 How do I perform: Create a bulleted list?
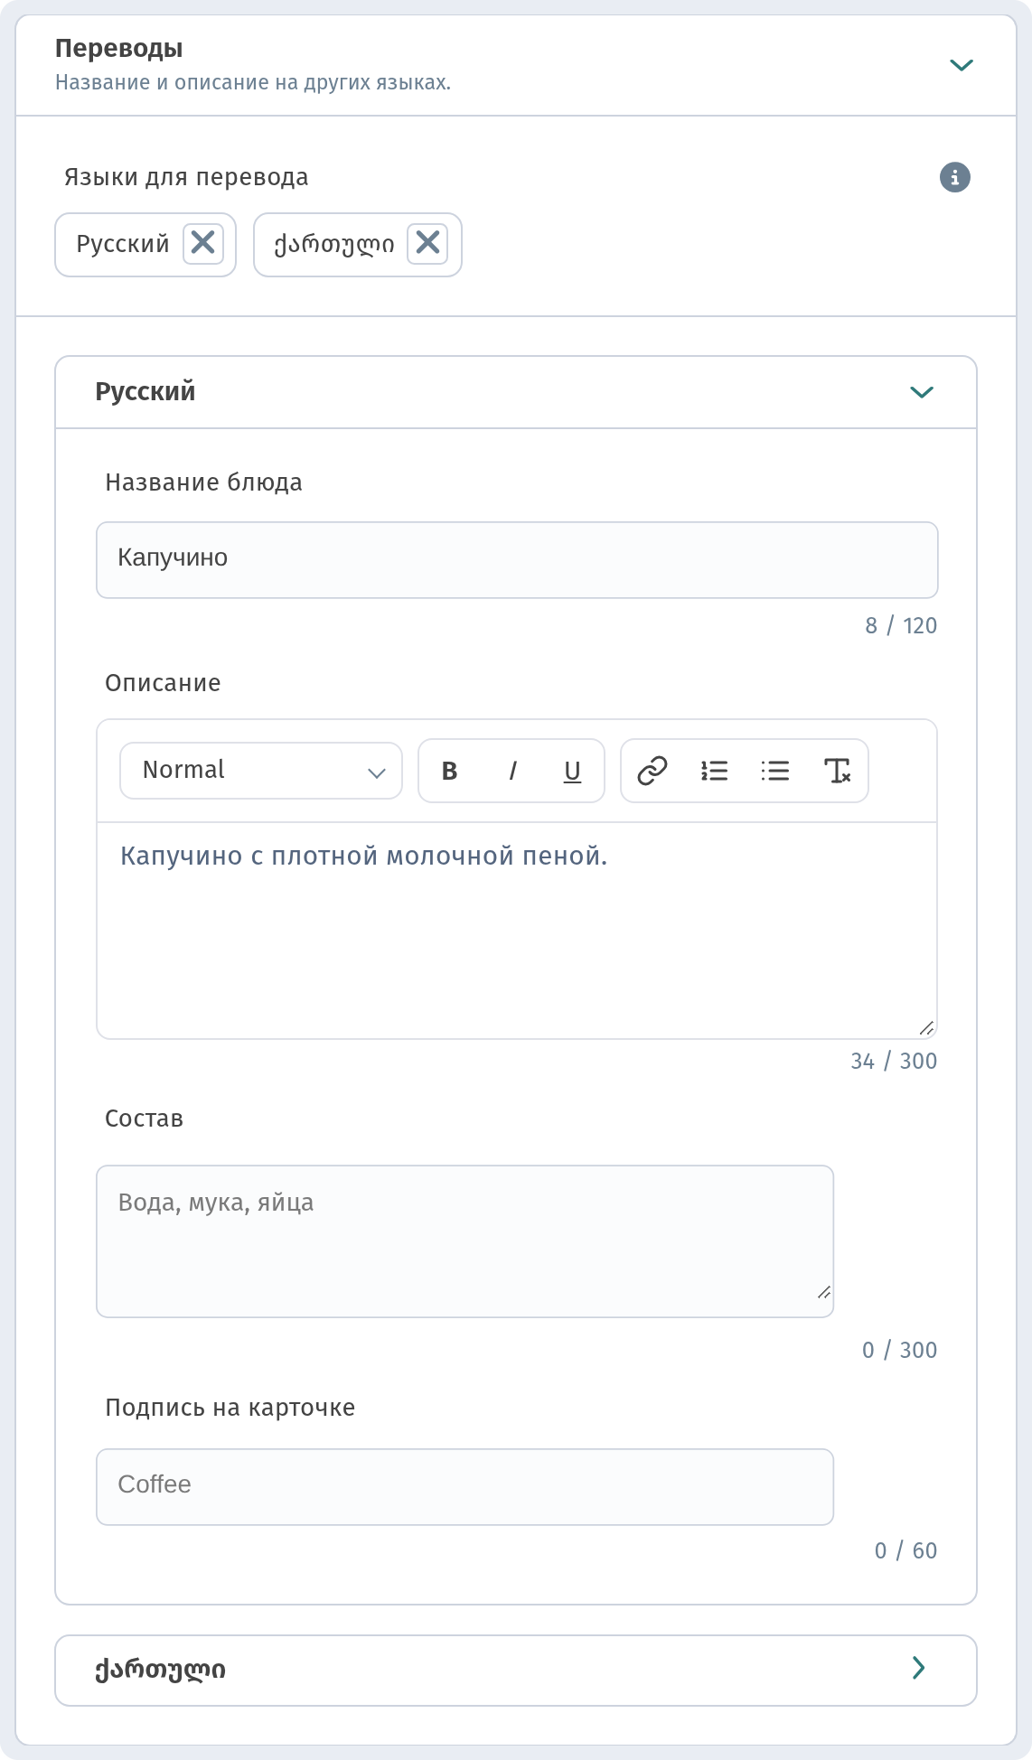tap(775, 771)
